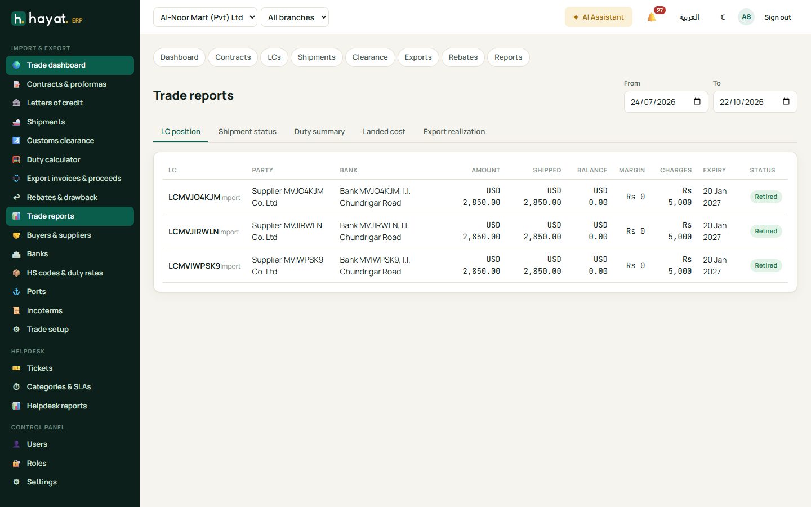811x507 pixels.
Task: Click Banks sidebar icon
Action: (16, 254)
